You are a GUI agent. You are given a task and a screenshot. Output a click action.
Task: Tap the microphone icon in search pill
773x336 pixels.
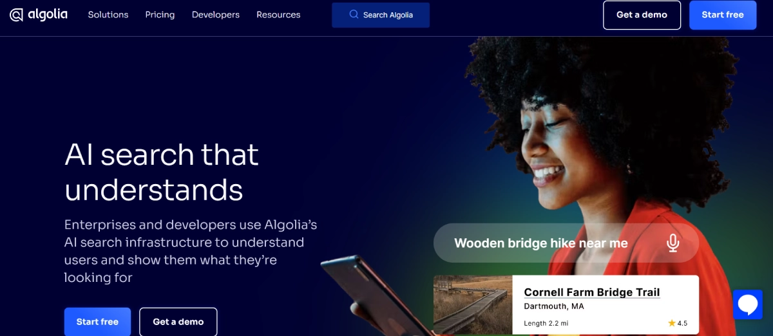click(673, 243)
